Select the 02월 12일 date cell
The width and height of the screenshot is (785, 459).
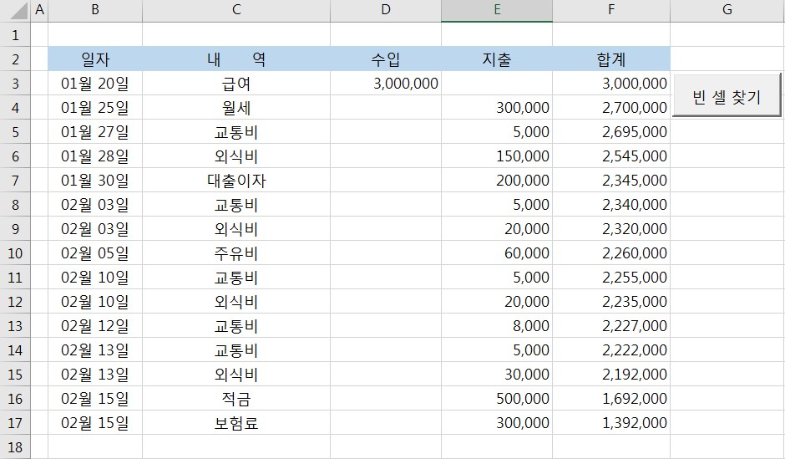coord(95,326)
